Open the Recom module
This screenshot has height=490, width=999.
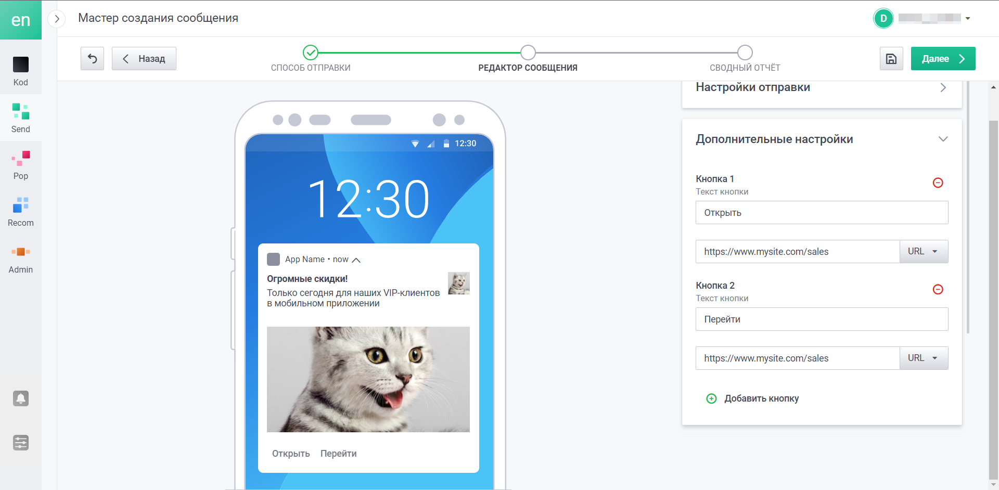pyautogui.click(x=21, y=211)
